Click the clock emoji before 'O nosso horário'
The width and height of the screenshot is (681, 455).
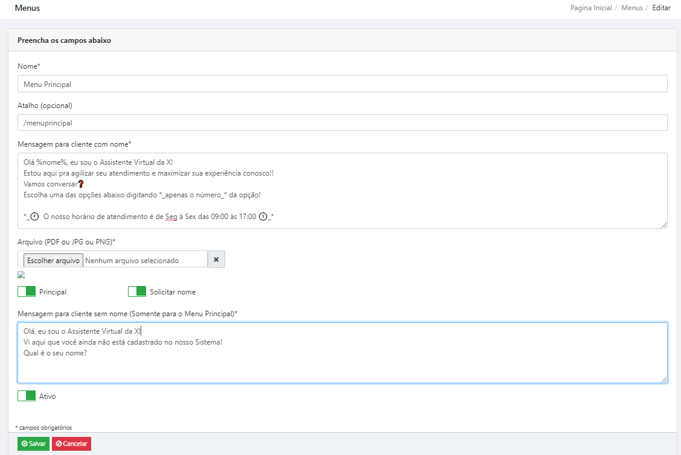click(x=34, y=217)
